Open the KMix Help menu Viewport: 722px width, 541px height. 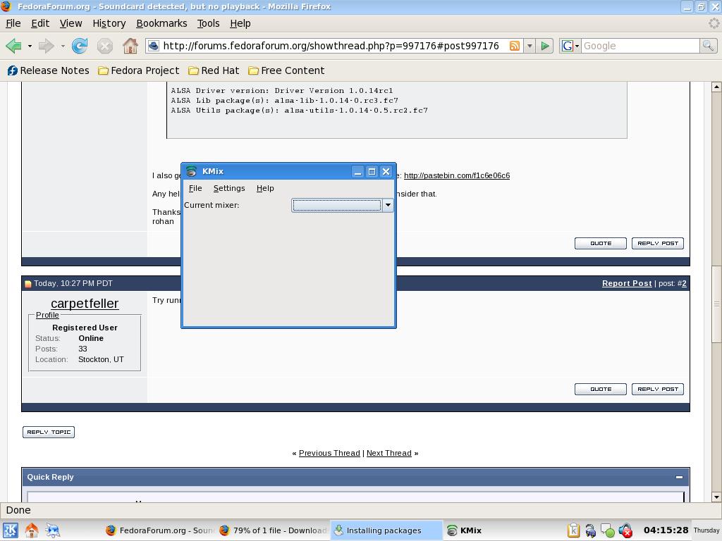pos(265,188)
